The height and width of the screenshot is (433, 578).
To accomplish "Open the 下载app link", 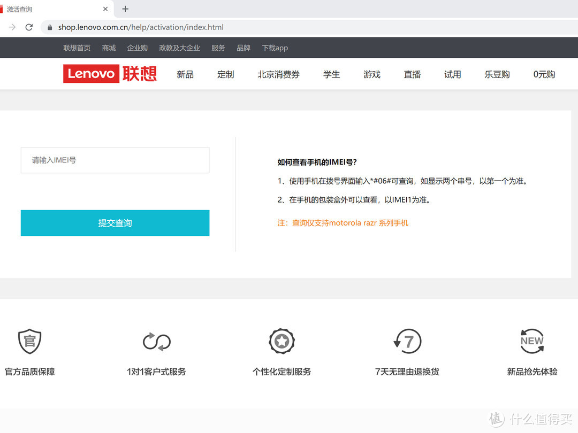I will 275,48.
